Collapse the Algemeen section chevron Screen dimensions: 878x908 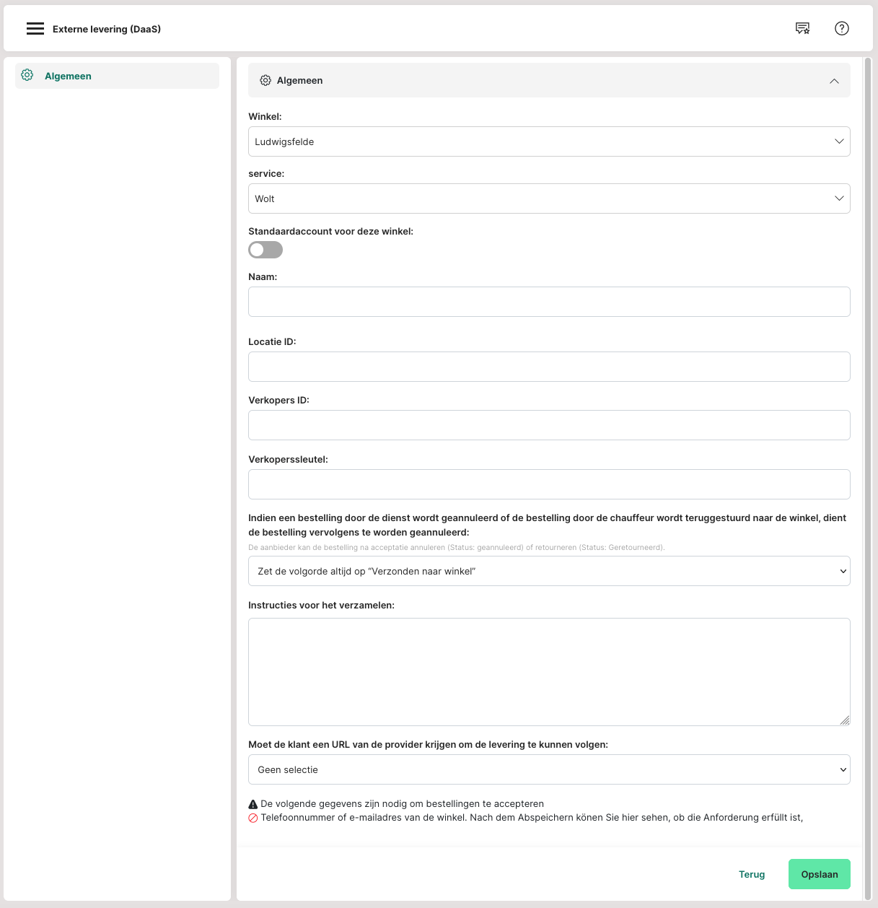coord(834,81)
